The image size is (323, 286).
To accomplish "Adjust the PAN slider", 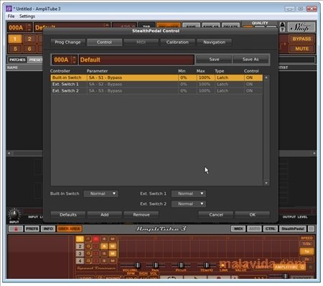I will 156,265.
